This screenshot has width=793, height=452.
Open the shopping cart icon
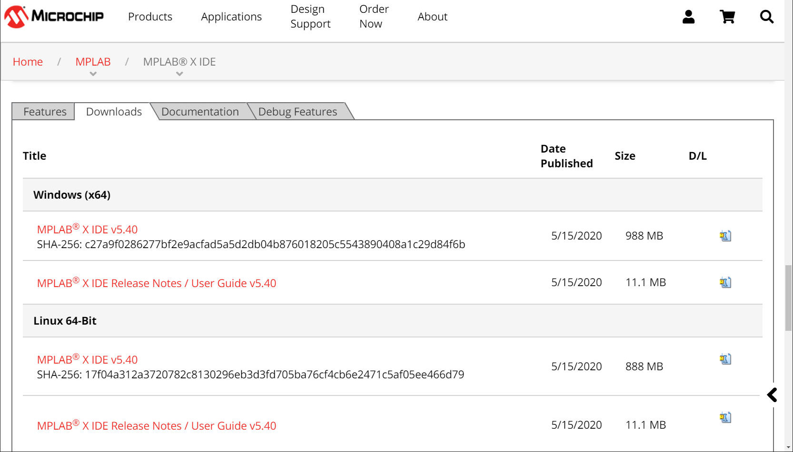tap(727, 17)
